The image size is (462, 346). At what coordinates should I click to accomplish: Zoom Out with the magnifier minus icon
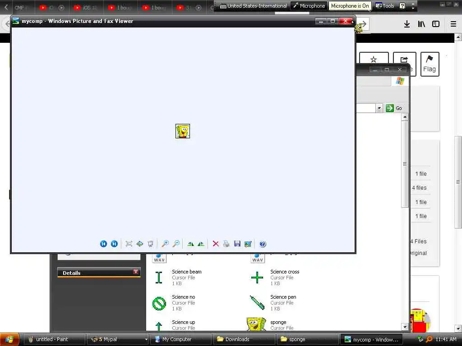[x=176, y=244]
